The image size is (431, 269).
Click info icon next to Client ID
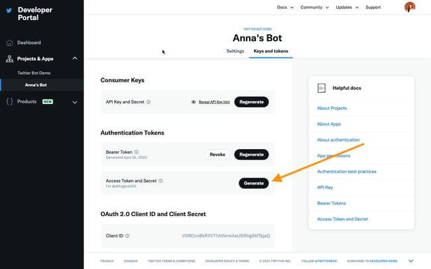point(127,235)
